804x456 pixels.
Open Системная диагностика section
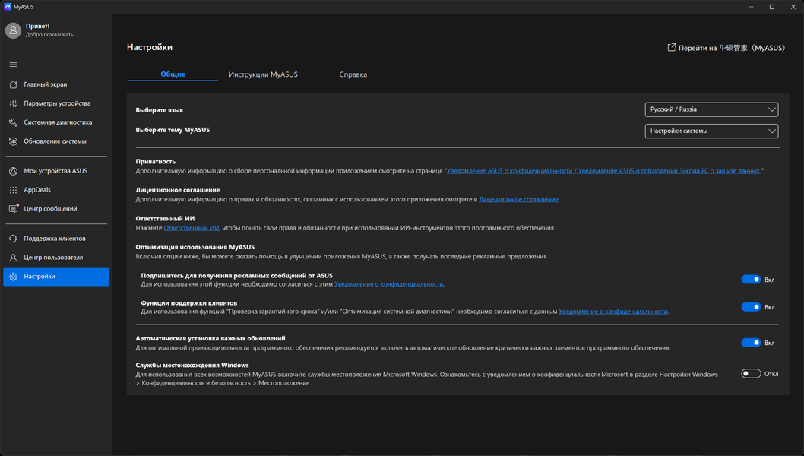point(56,122)
